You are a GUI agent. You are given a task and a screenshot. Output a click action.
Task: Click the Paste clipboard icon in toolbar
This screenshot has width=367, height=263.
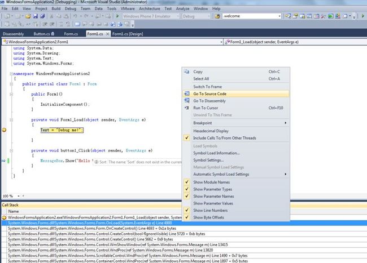66,16
